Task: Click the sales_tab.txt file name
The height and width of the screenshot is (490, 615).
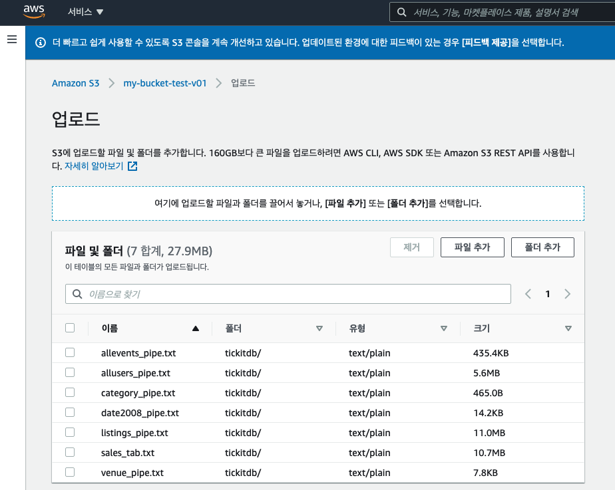Action: point(128,453)
